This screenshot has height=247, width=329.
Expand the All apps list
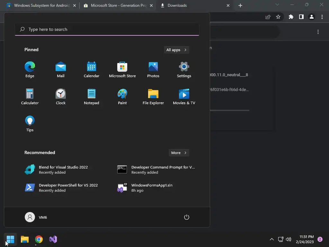(x=176, y=50)
